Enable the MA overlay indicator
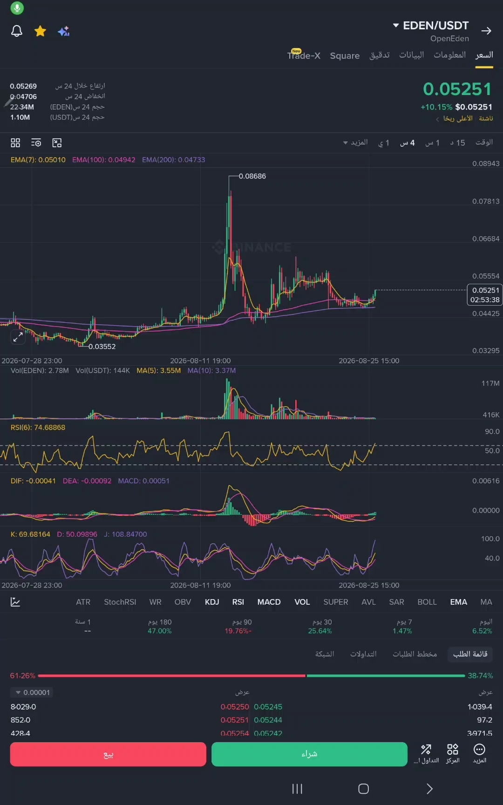503x805 pixels. coord(486,602)
